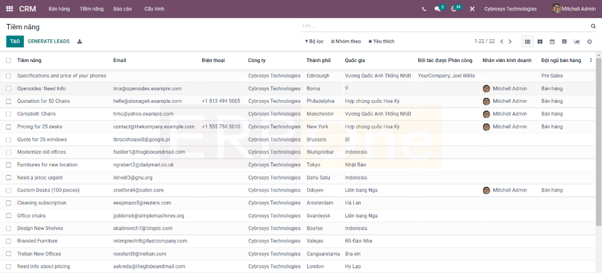Open the Trelian New Offices lead
This screenshot has height=273, width=602.
(x=39, y=254)
